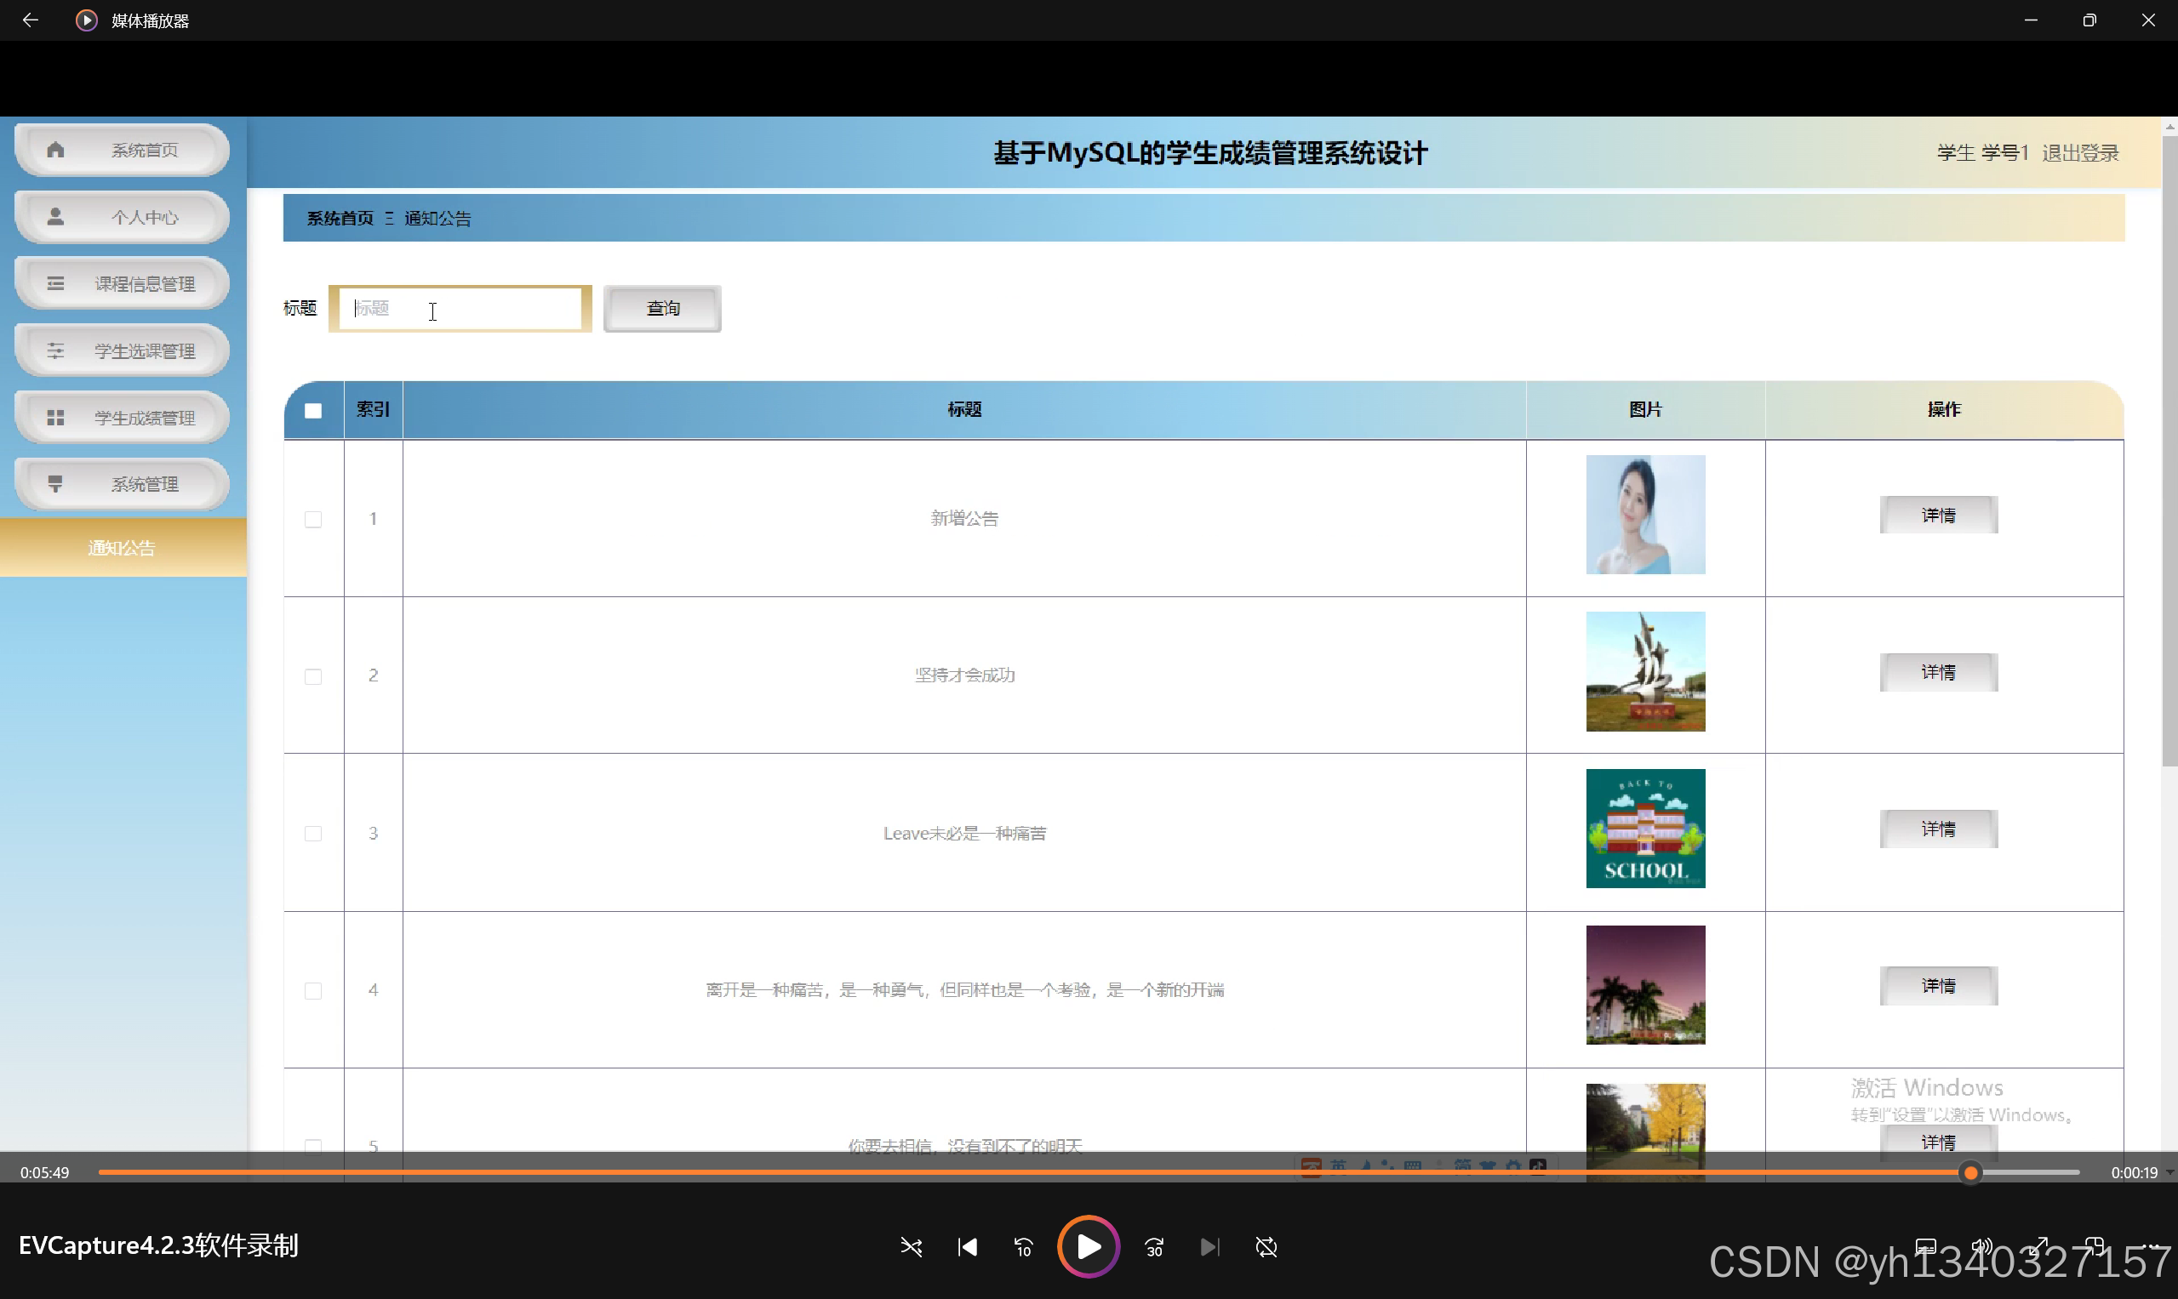Skip forward 30 seconds
The width and height of the screenshot is (2178, 1299).
[x=1154, y=1246]
